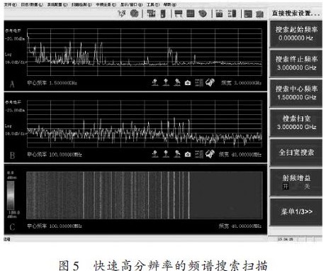326x271 pixels.
Task: Open the 文件 menu
Action: [x=10, y=4]
